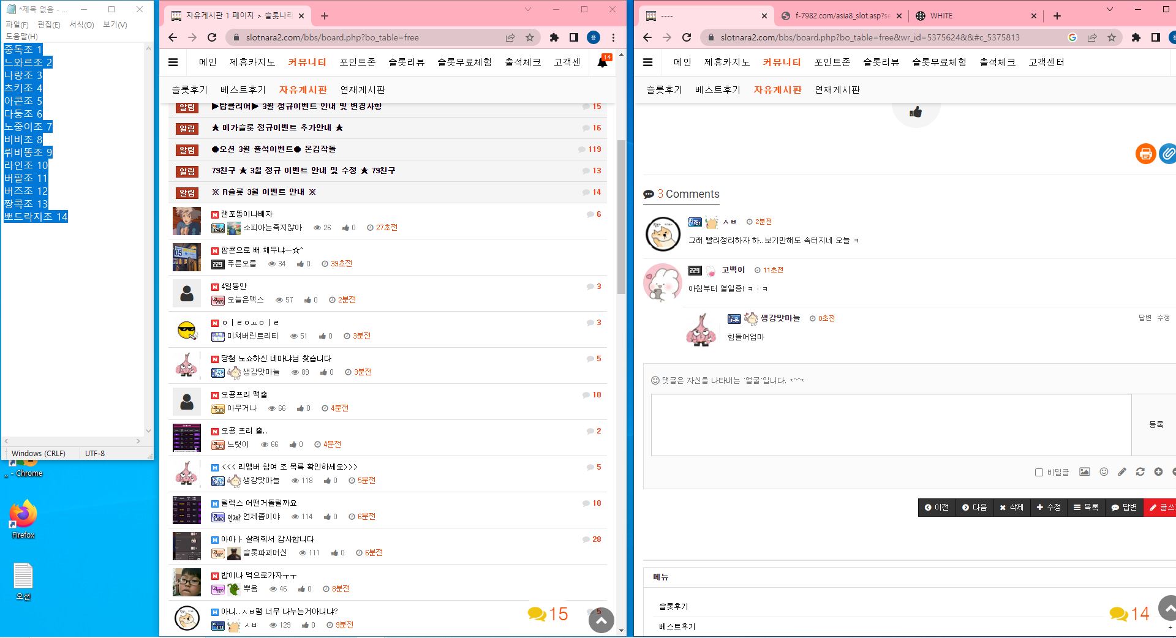The image size is (1176, 638).
Task: Click the refresh icon below the comment box
Action: (1140, 471)
